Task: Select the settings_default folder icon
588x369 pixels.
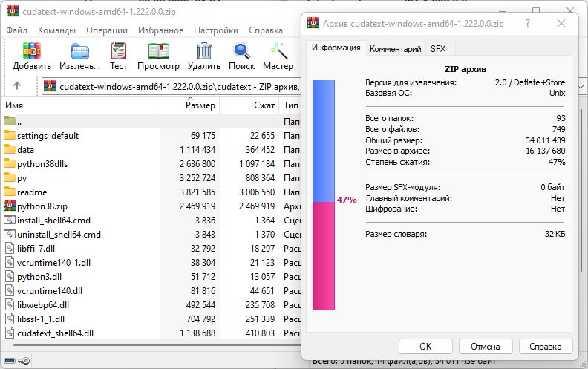Action: [x=10, y=135]
